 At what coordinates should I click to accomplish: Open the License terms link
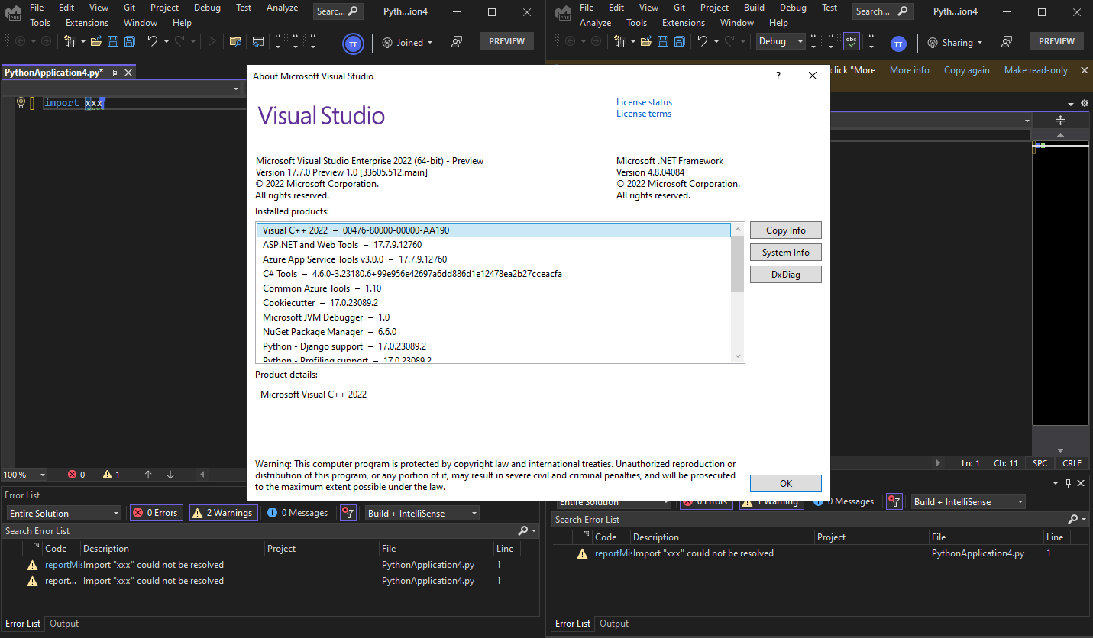click(x=643, y=113)
